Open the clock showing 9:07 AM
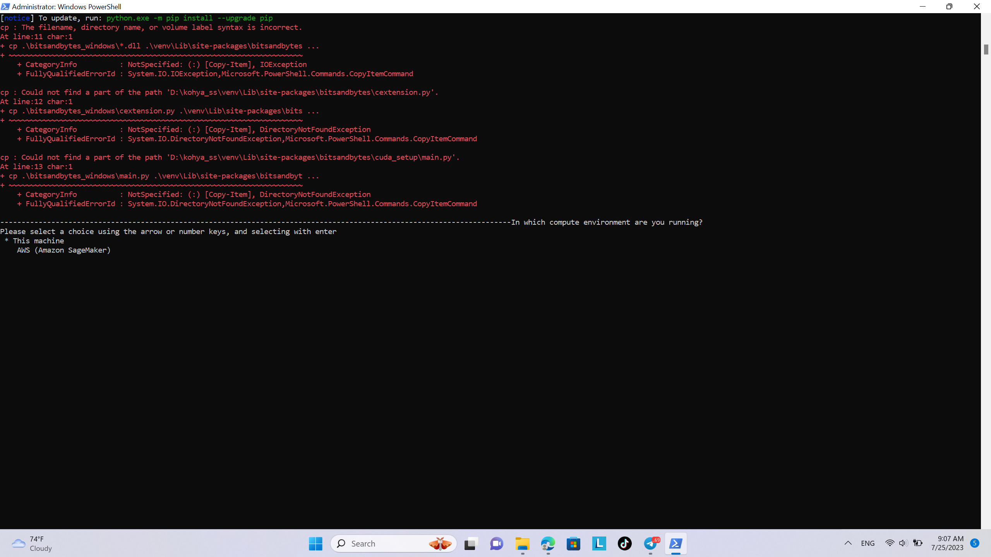This screenshot has height=557, width=991. pos(947,543)
